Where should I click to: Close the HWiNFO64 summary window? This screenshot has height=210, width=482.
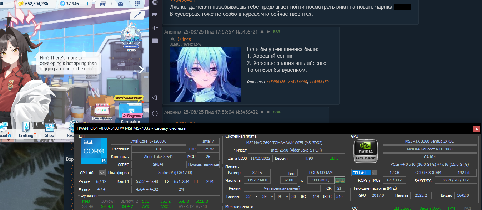476,128
